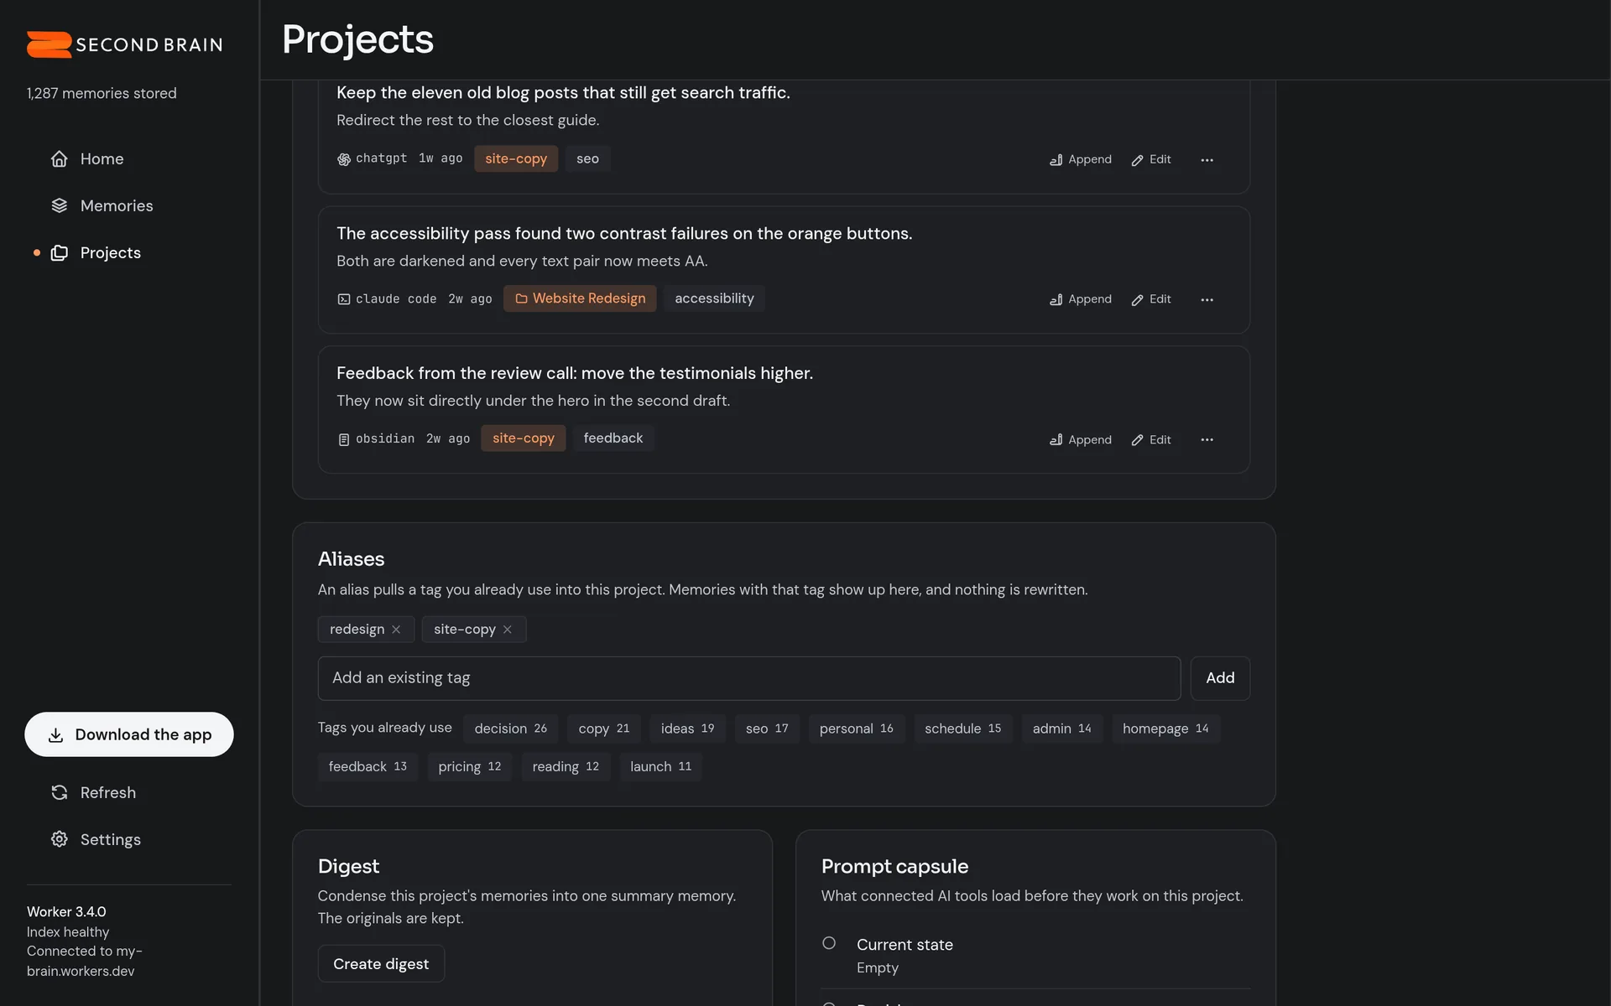Pick the pricing 12 tag suggestion

click(x=470, y=766)
